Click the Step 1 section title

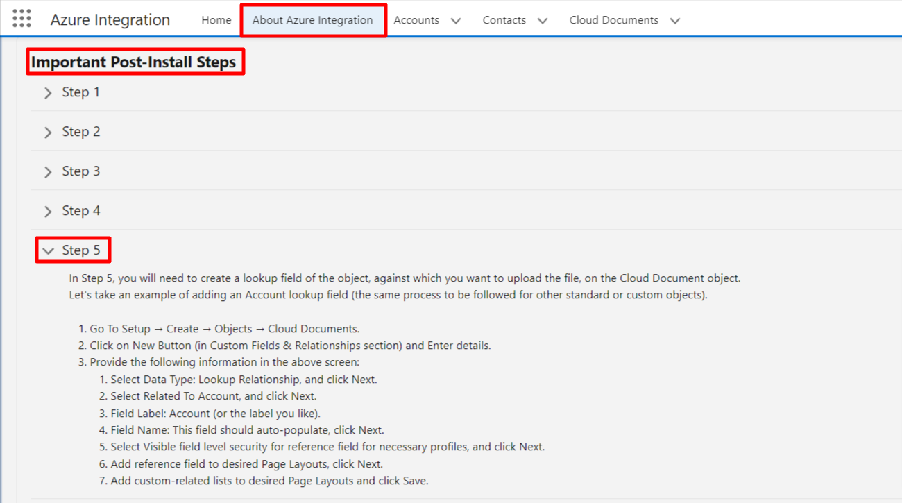[x=81, y=92]
